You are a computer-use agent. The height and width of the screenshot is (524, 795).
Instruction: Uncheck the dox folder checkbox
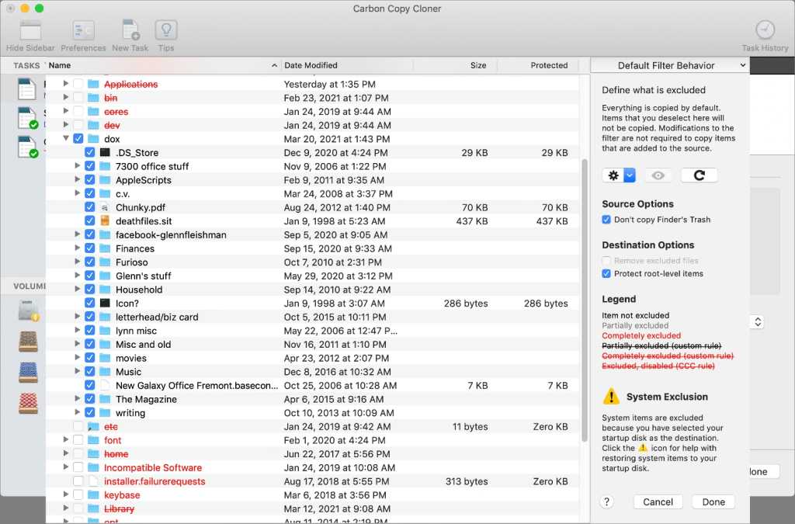tap(78, 138)
